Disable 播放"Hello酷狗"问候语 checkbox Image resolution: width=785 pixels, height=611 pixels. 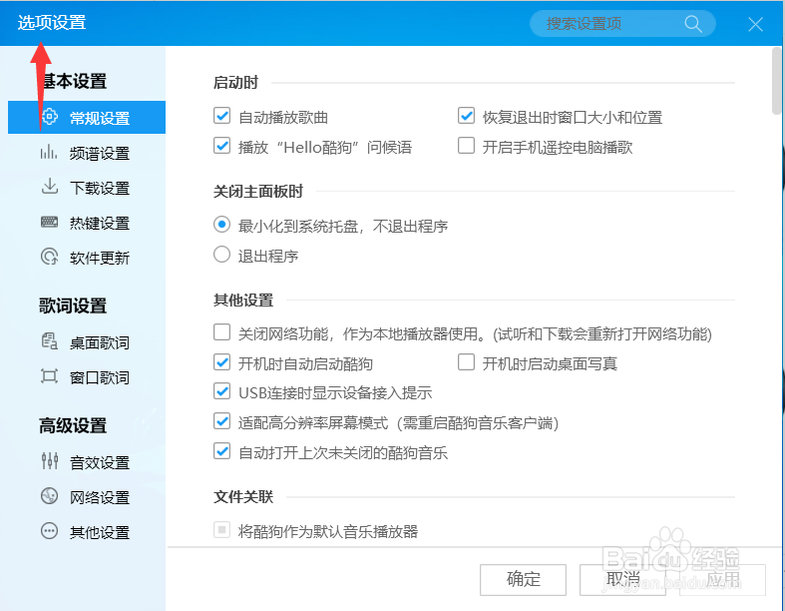point(221,146)
